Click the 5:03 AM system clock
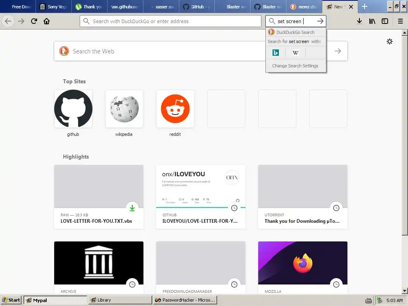Viewport: 408px width, 306px height. coord(394,300)
